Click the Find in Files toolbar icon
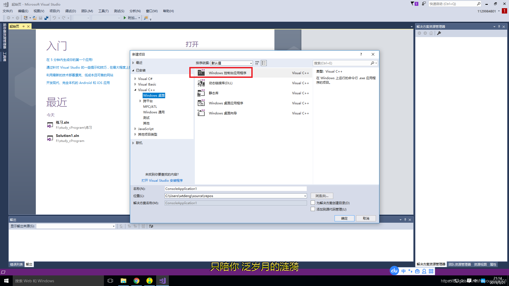This screenshot has width=509, height=286. 146,18
